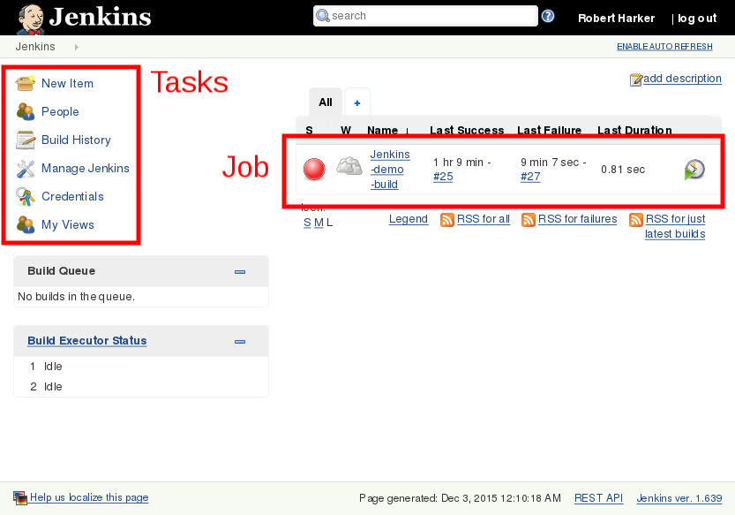Click the search help question mark icon
This screenshot has height=515, width=735.
[548, 16]
